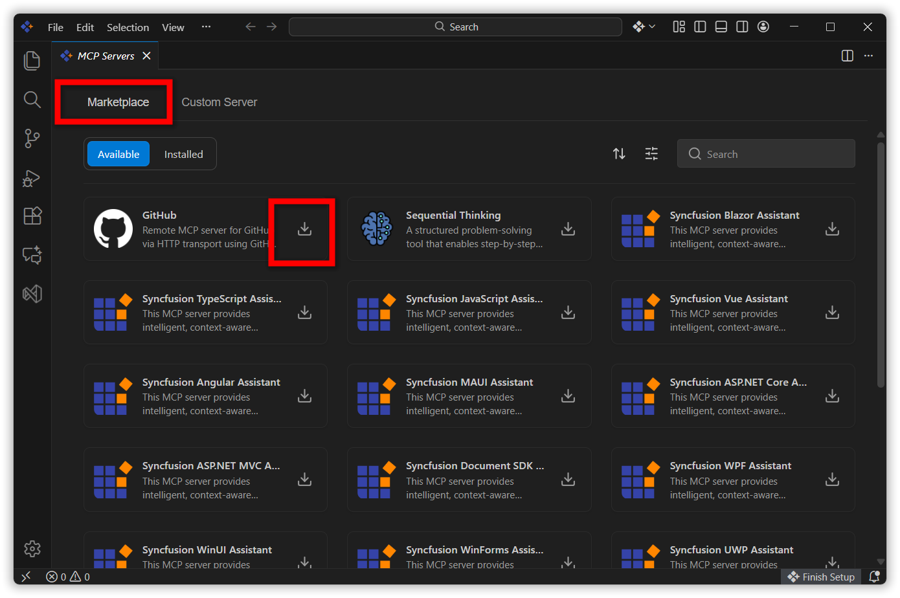The height and width of the screenshot is (598, 900).
Task: Open editor More Actions ellipsis menu
Action: click(868, 56)
